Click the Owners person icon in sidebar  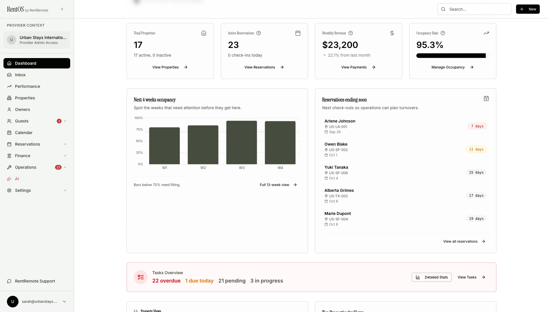pos(9,109)
